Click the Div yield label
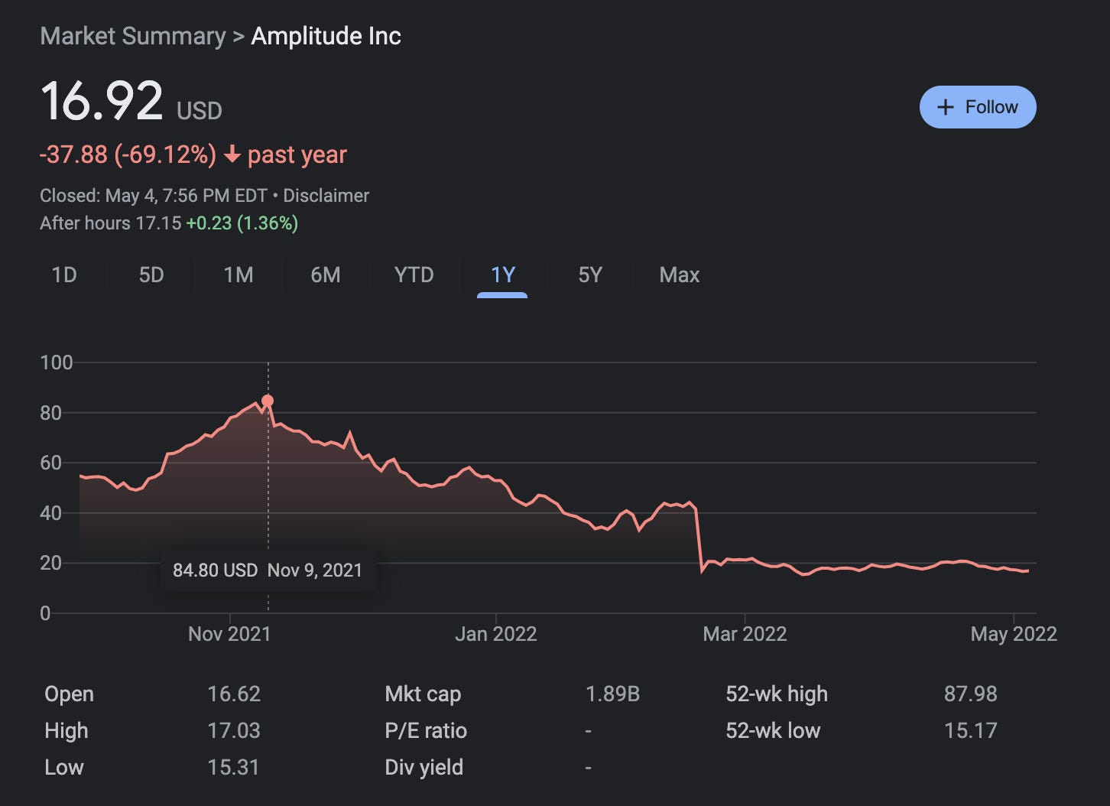 424,768
